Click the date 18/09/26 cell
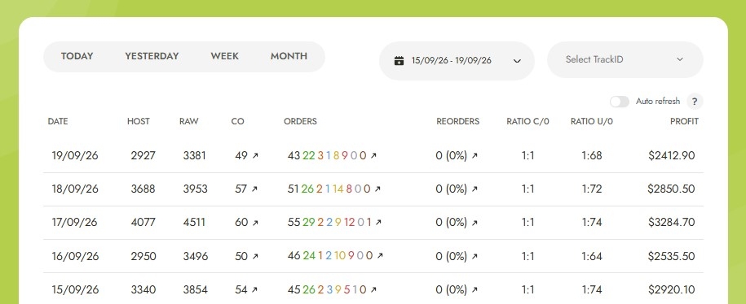Image resolution: width=746 pixels, height=304 pixels. point(75,189)
